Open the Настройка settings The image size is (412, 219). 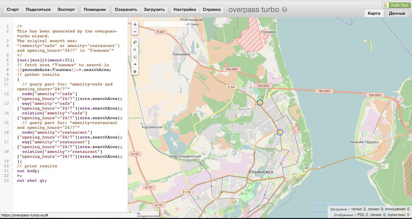coord(185,9)
